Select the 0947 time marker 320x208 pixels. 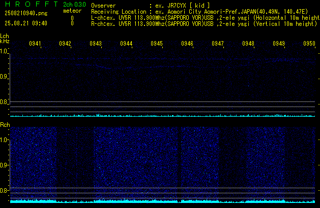pos(218,44)
